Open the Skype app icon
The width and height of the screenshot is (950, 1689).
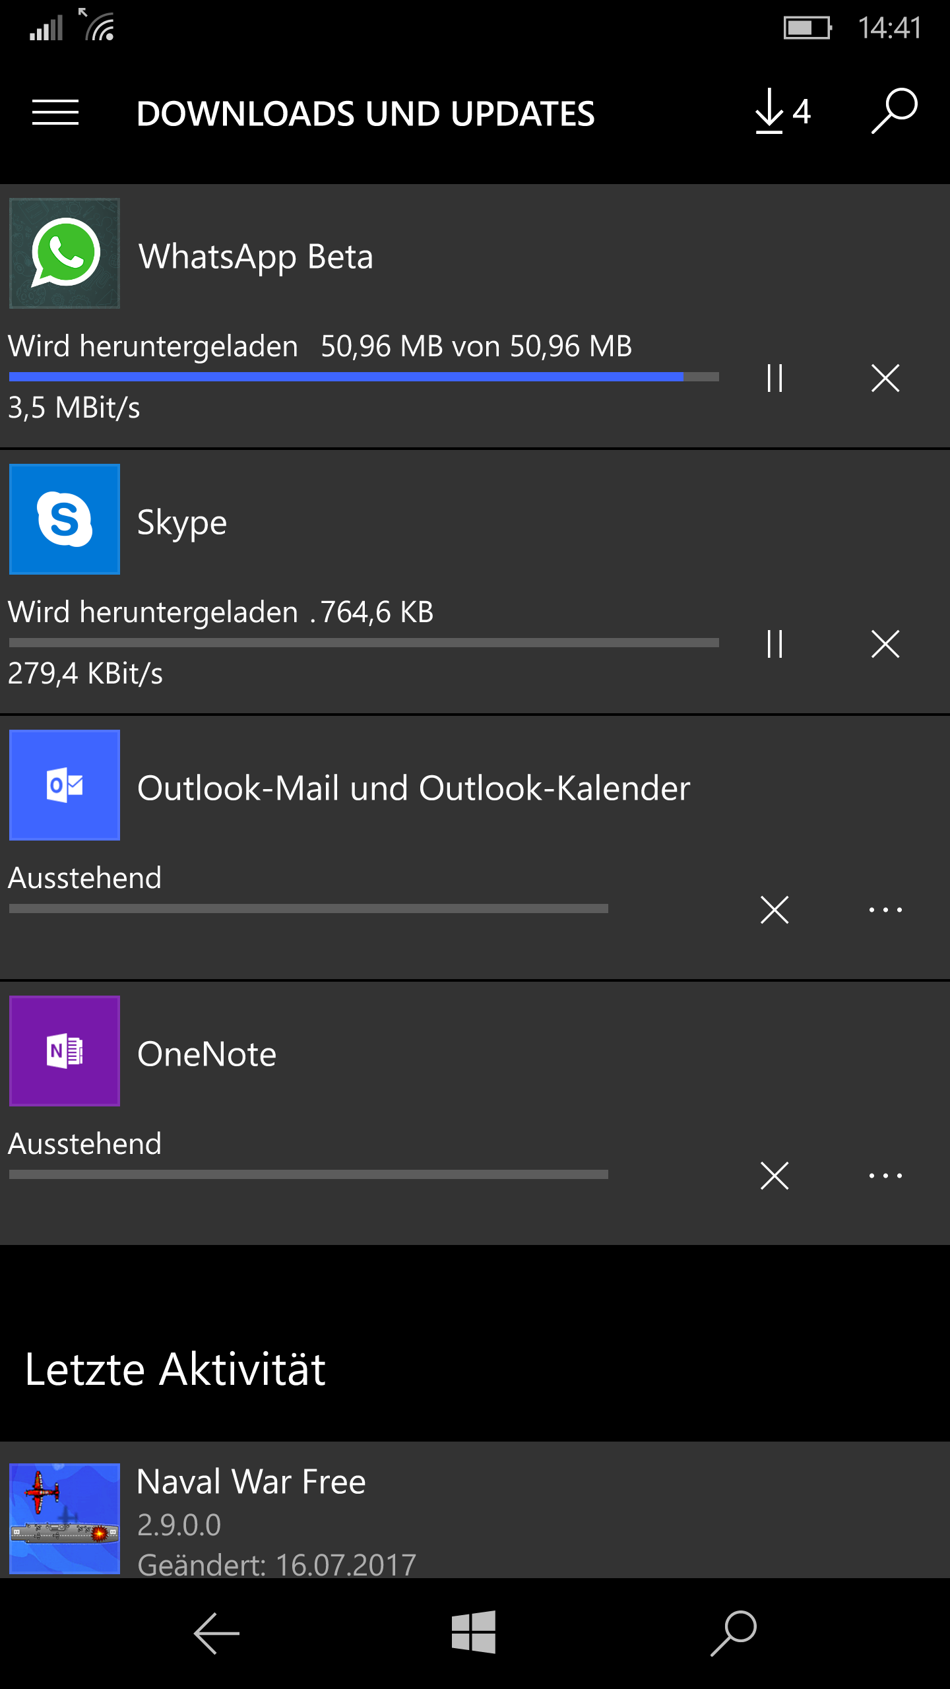click(x=65, y=519)
